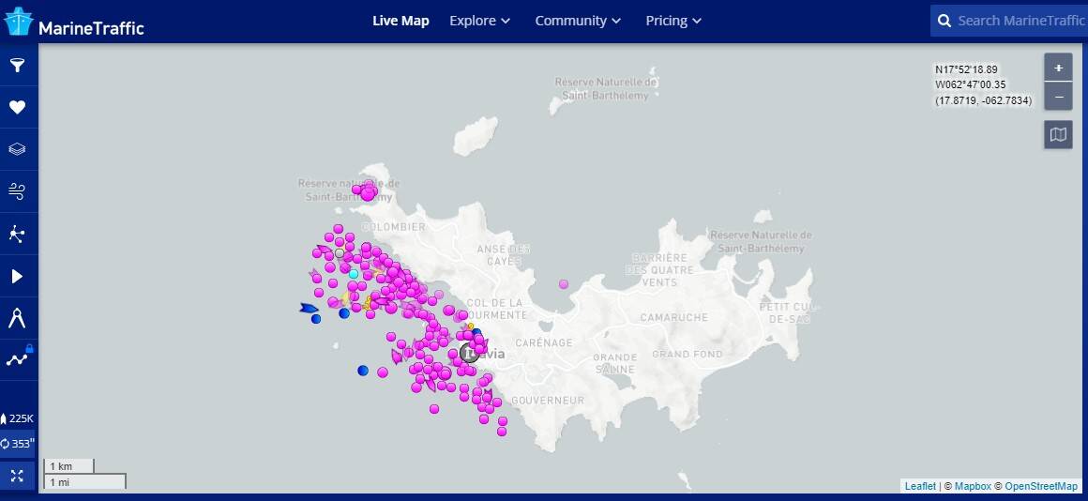Click the 225K vessel count indicator

pyautogui.click(x=18, y=418)
